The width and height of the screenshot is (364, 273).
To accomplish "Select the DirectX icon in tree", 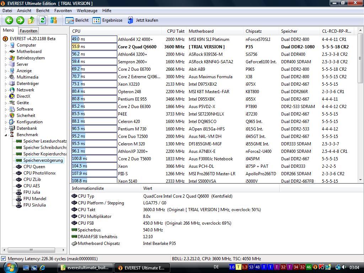I will point(12,96).
